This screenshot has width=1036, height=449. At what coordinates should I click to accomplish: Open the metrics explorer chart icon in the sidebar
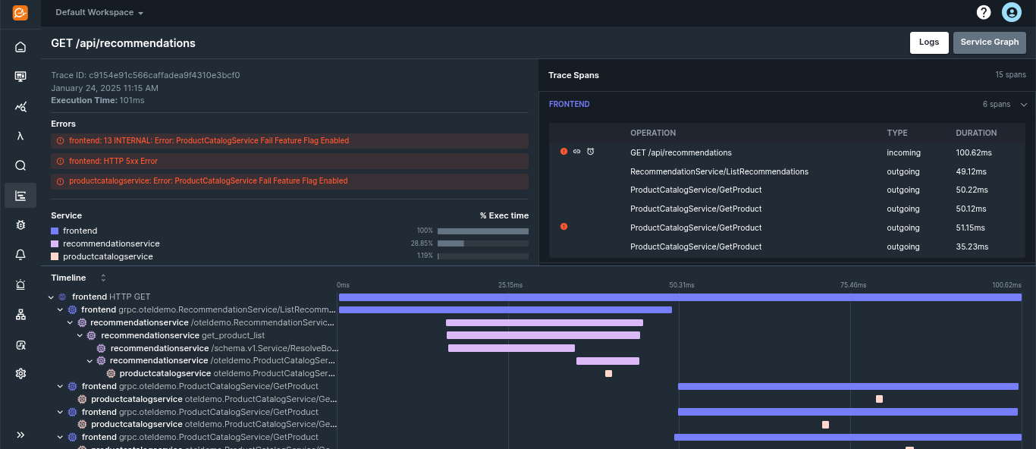click(x=20, y=106)
